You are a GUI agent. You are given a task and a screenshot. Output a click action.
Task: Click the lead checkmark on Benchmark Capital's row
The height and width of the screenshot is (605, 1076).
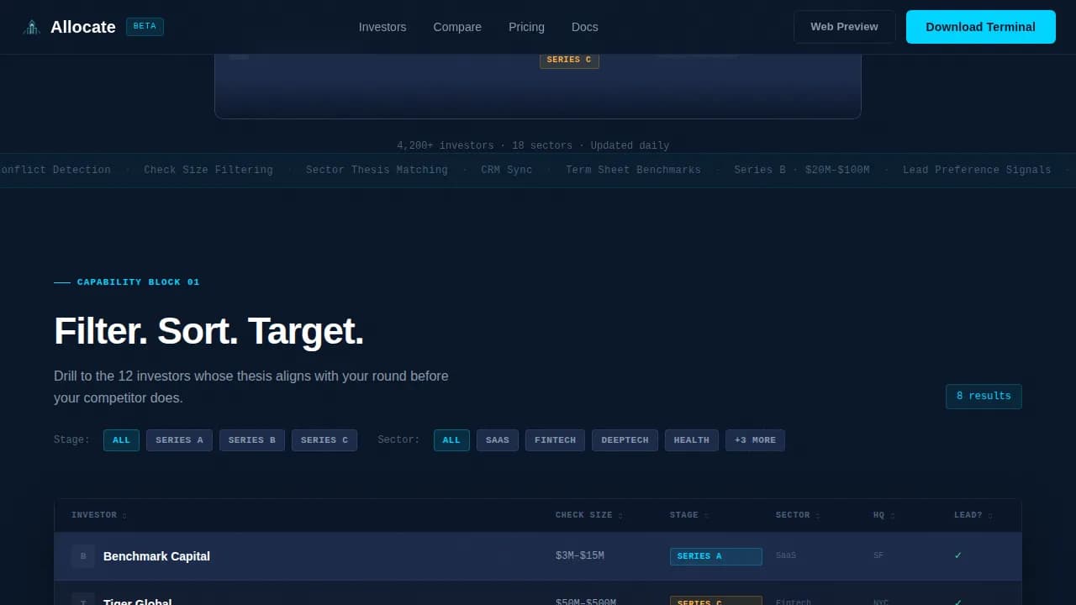point(957,555)
